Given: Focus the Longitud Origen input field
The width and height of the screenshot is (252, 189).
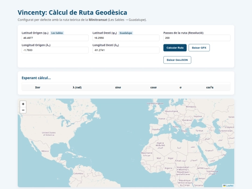Looking at the screenshot, I should [55, 50].
